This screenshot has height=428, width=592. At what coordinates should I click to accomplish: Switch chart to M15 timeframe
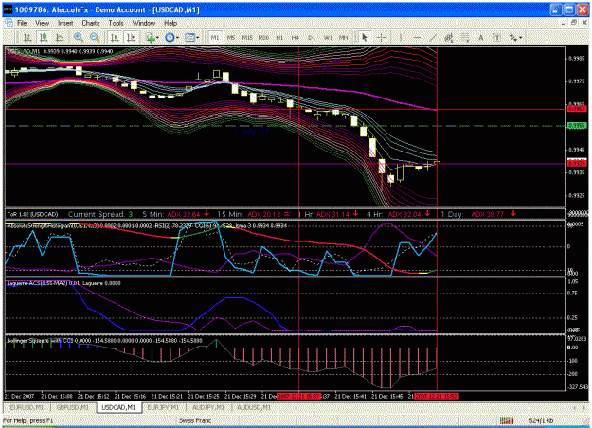point(247,37)
